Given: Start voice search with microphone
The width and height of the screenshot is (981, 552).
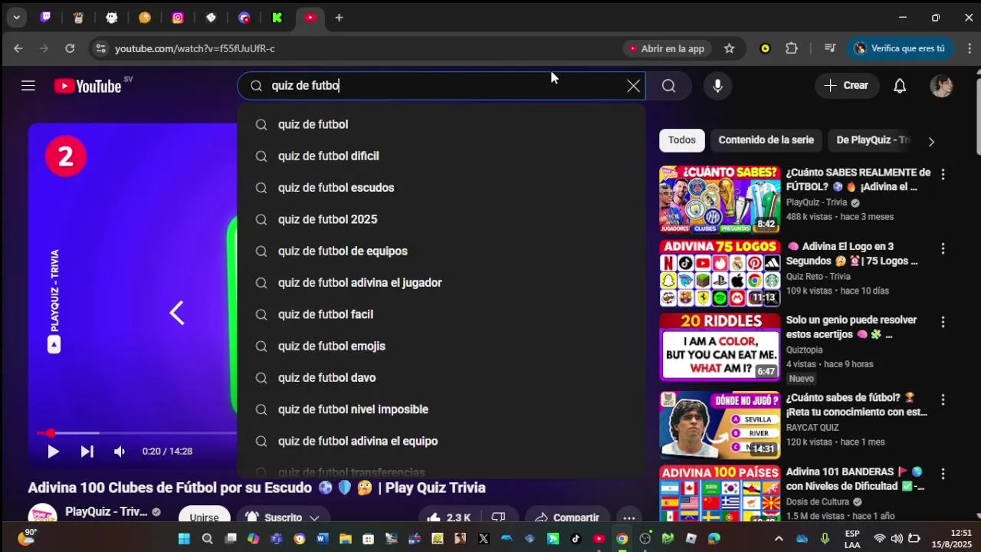Looking at the screenshot, I should tap(717, 86).
